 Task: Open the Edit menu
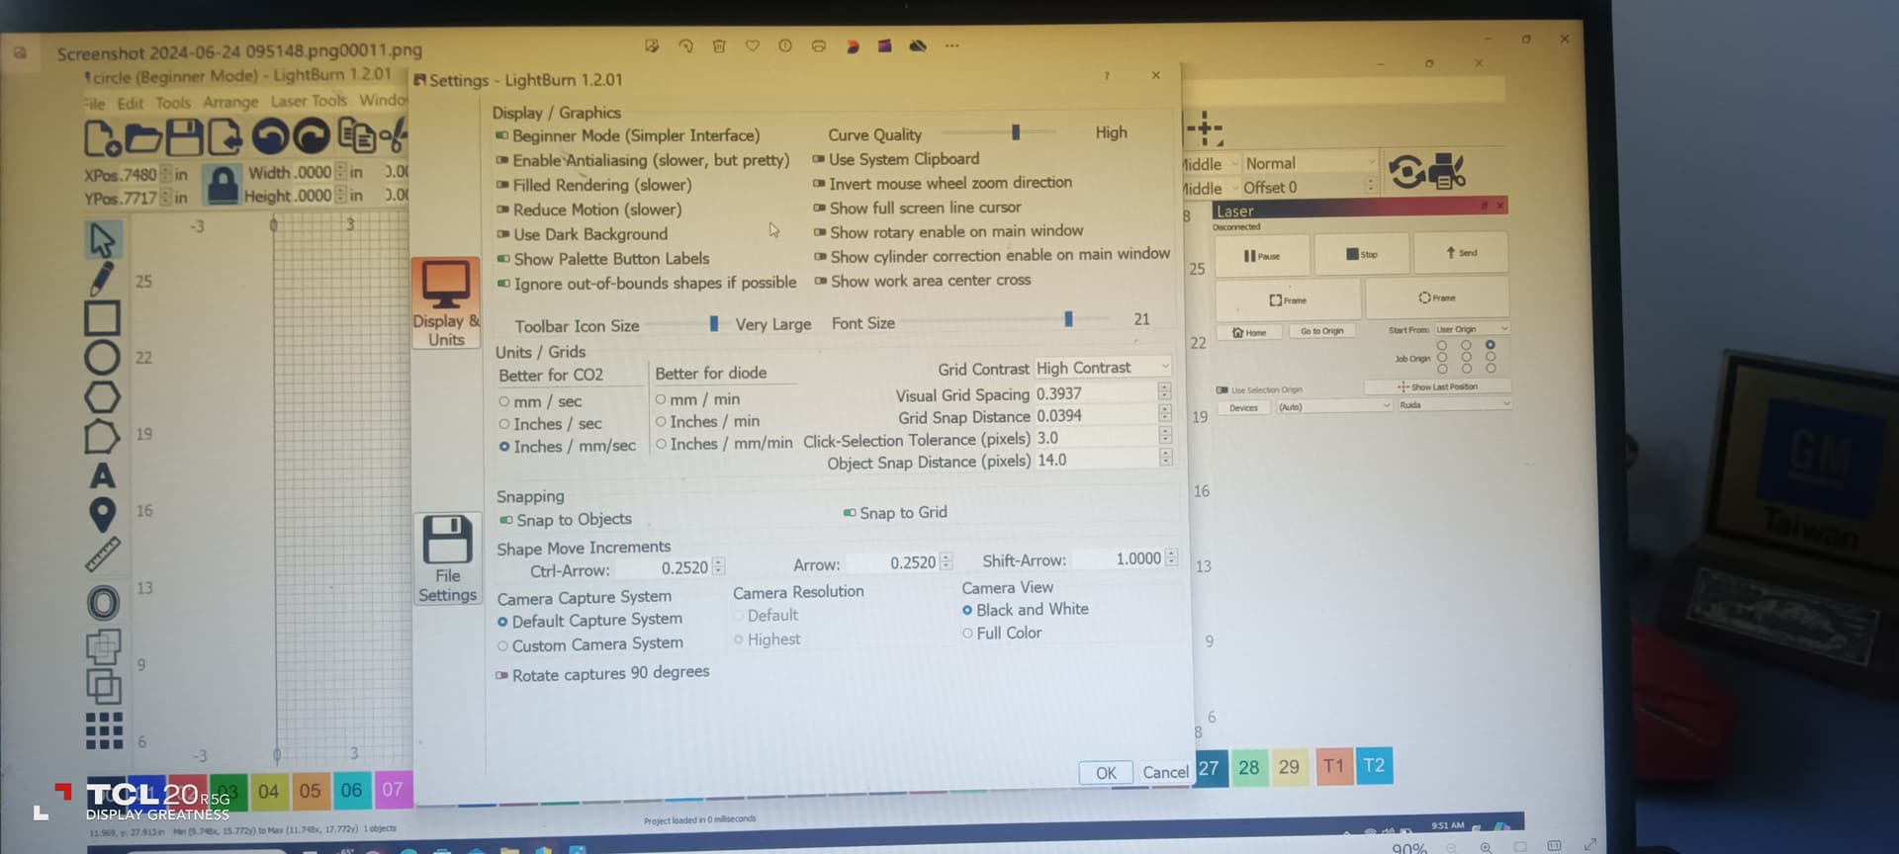click(x=130, y=103)
